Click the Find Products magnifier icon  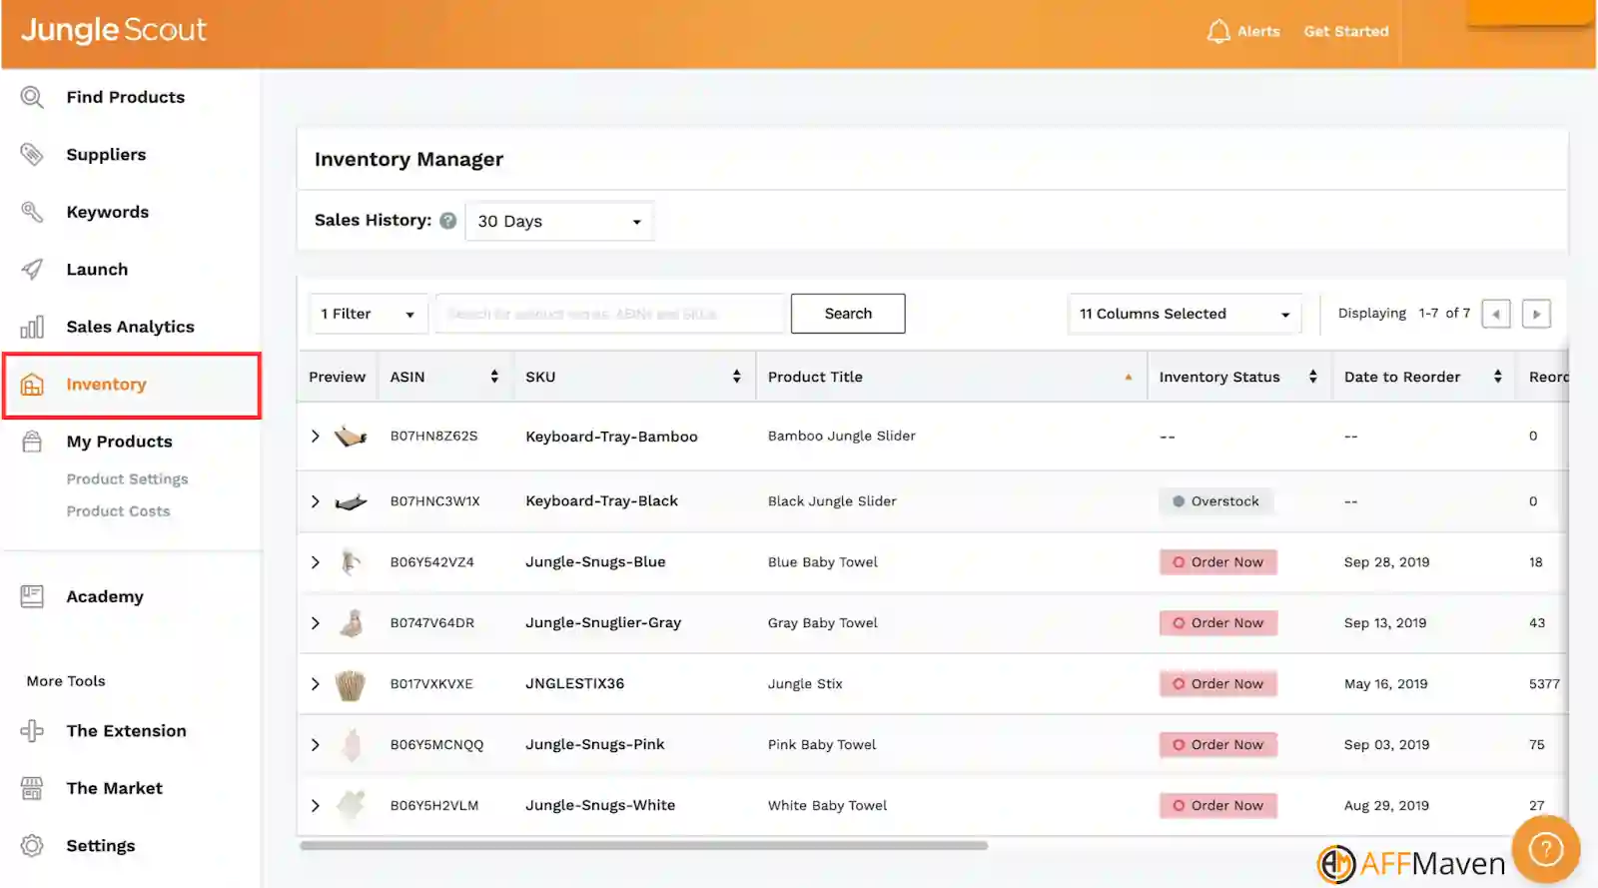tap(32, 97)
